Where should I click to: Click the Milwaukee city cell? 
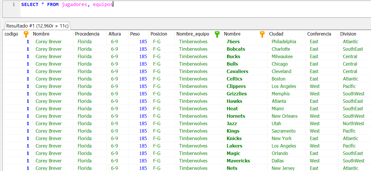282,56
